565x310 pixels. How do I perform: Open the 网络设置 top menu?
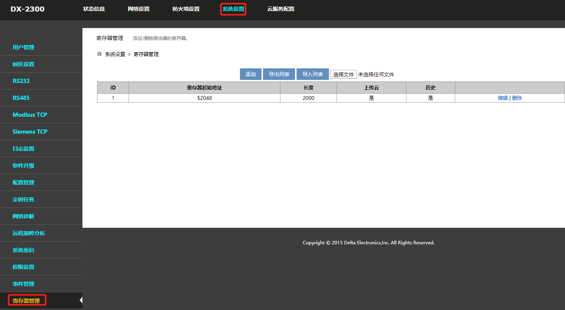139,9
